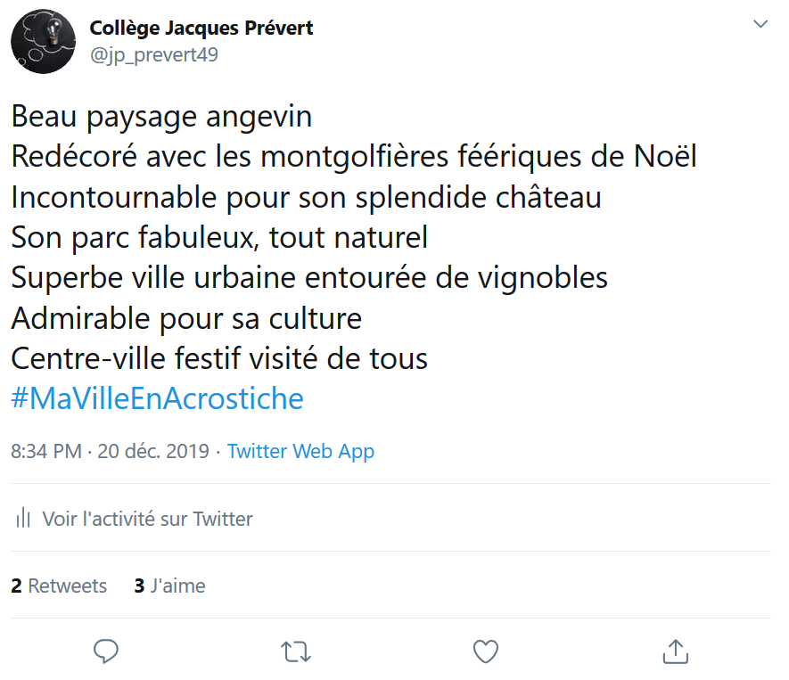Click the line "Centre-ville festif visité de tous"
Viewport: 789px width, 680px height.
(x=219, y=358)
